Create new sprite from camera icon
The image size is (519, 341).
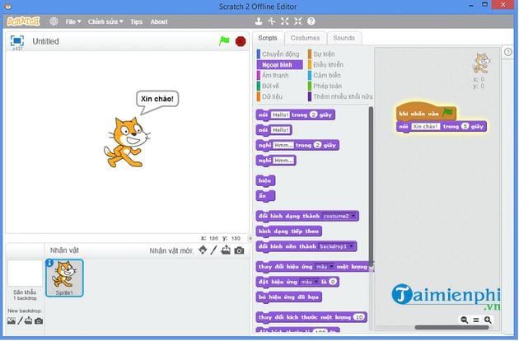pos(239,250)
